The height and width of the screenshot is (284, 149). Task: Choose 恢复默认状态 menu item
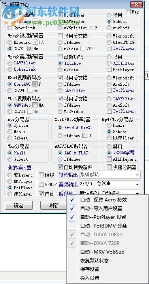point(108,261)
